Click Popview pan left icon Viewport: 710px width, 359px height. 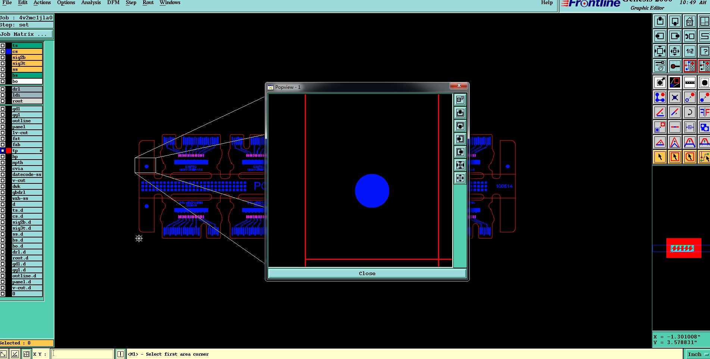click(460, 139)
